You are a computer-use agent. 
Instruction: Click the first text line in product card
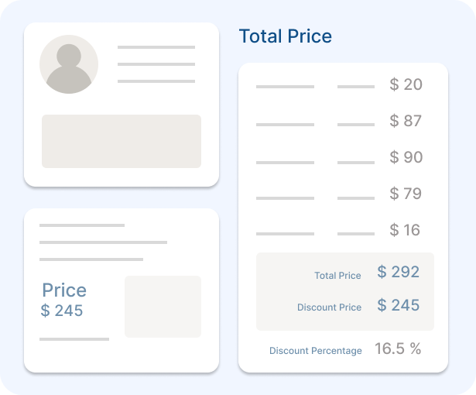click(x=82, y=225)
